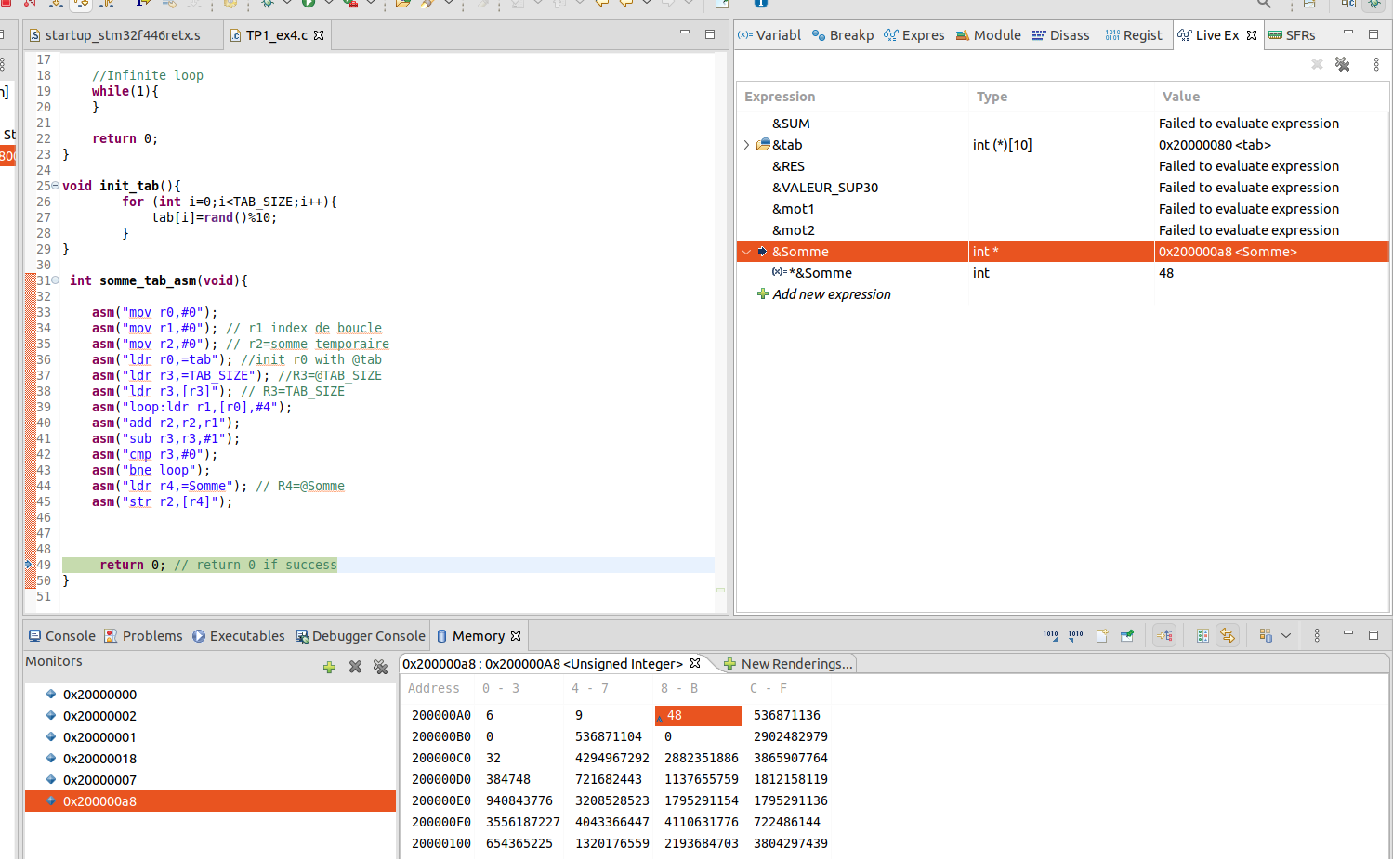The image size is (1393, 859).
Task: Open the startup_stm32f446retx.s editor tab
Action: (x=123, y=35)
